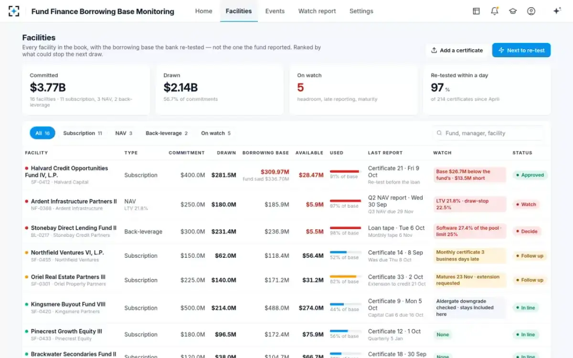Click the Add a certificate button
Viewport: 573px width, 358px height.
tap(457, 50)
